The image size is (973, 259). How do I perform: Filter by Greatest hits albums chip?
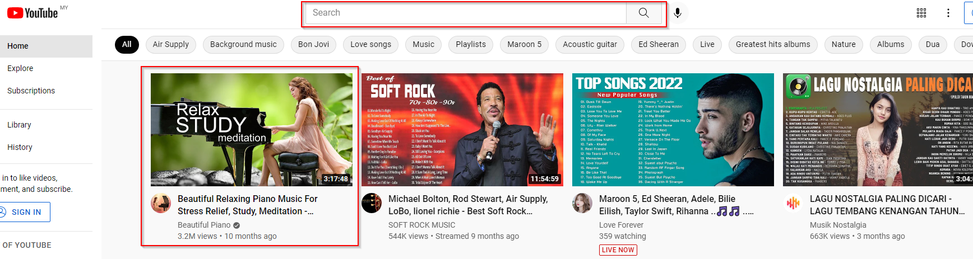[773, 44]
